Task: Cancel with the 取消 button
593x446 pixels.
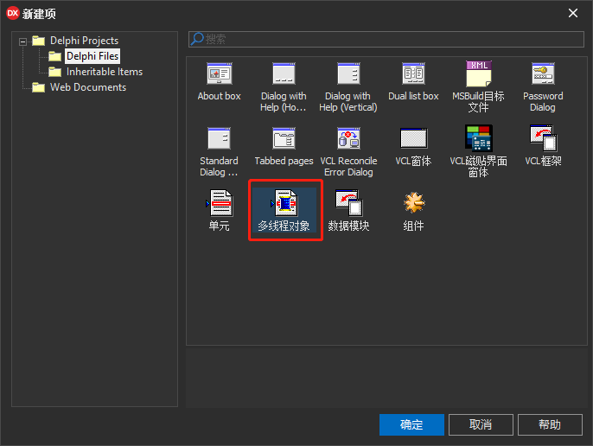Action: 481,424
